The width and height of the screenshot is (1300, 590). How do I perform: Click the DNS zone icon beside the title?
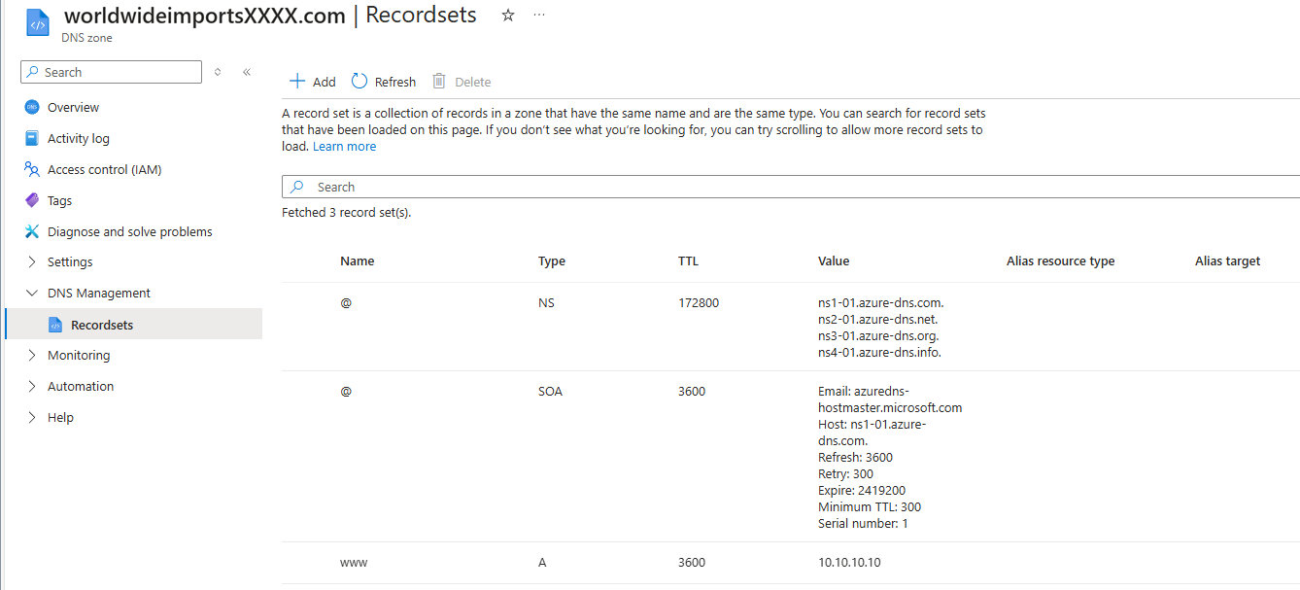[37, 23]
